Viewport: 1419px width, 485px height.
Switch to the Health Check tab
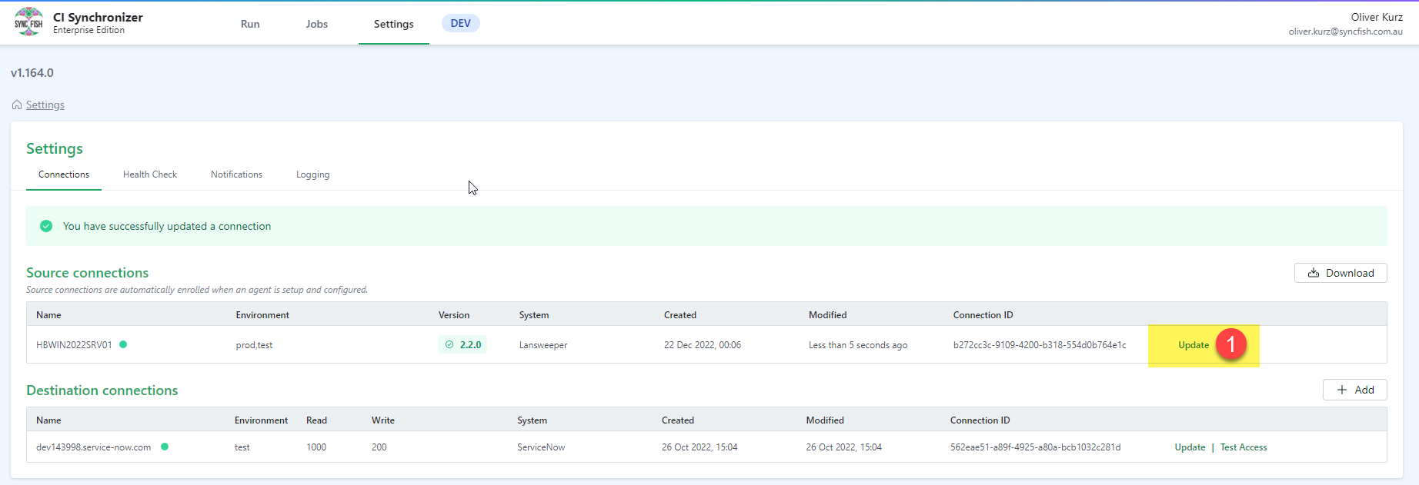pos(150,174)
